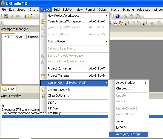Open the View menu
Screen dimensions: 163x139
click(x=79, y=10)
